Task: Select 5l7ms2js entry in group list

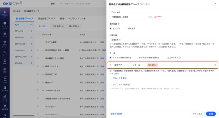Action: coord(24,31)
